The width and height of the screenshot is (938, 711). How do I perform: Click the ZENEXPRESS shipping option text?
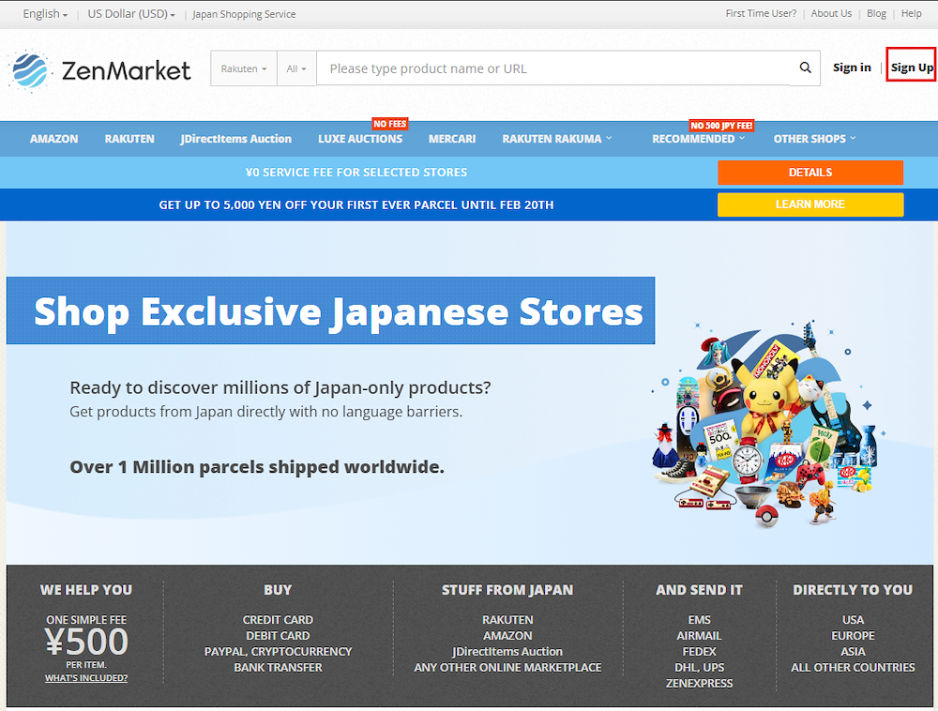click(699, 684)
